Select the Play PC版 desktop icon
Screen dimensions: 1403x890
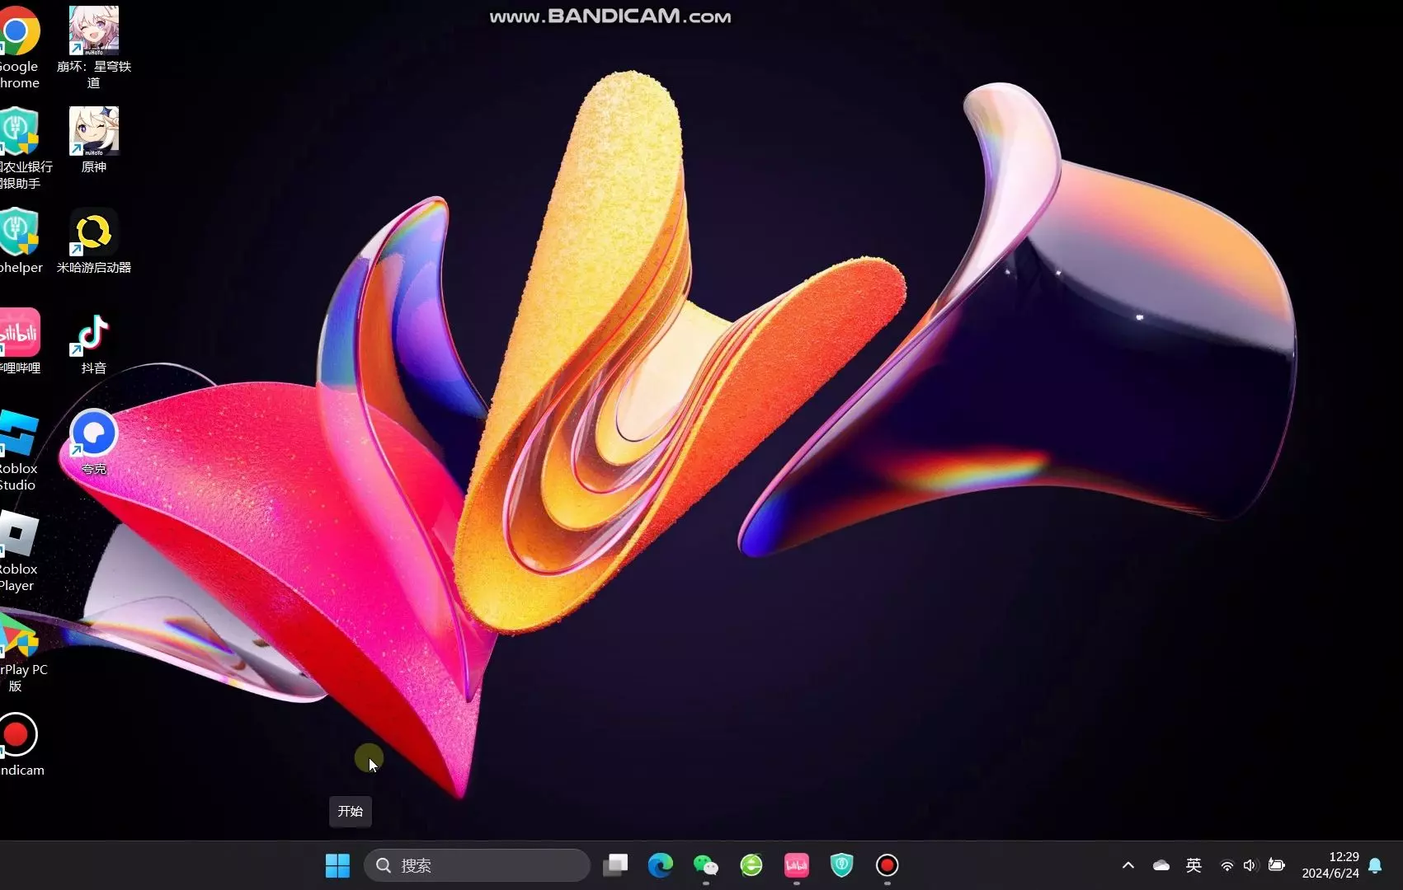pyautogui.click(x=21, y=651)
